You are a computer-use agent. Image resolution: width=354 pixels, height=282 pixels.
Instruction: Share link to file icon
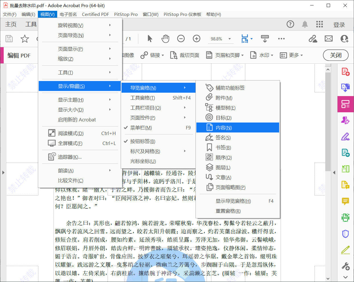click(x=313, y=39)
